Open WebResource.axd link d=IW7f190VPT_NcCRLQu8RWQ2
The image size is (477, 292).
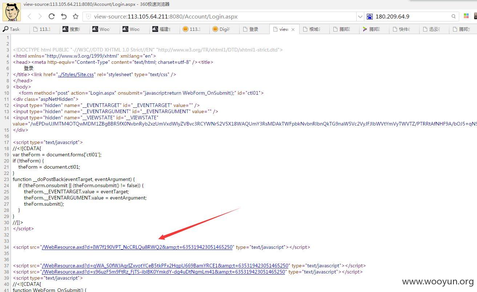(137, 247)
